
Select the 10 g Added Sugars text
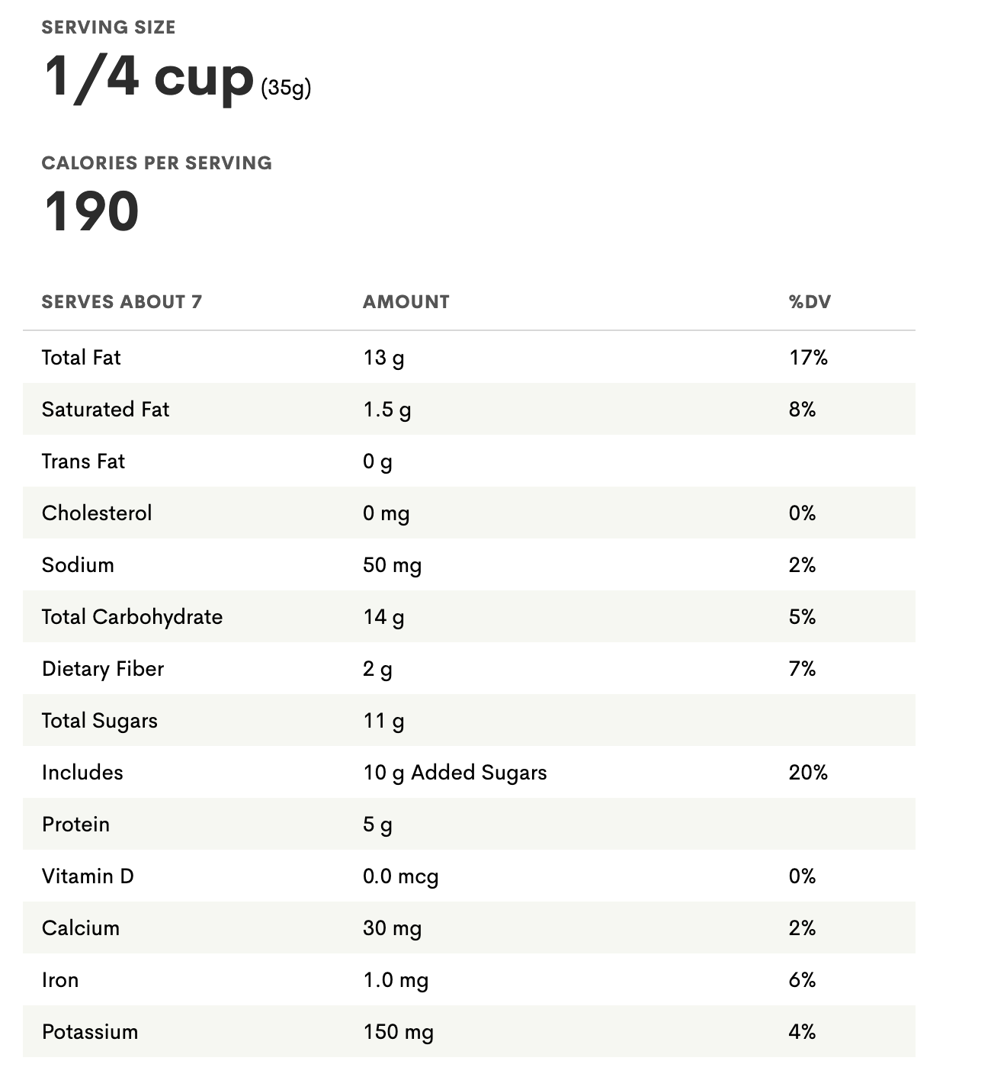pyautogui.click(x=455, y=773)
